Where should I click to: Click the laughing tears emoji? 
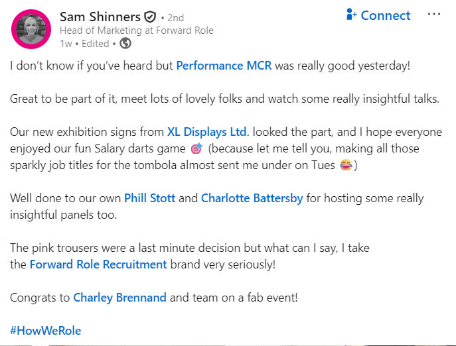(x=346, y=165)
